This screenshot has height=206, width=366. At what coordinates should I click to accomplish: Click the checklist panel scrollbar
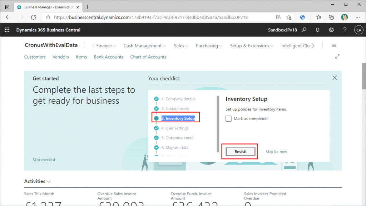218,124
